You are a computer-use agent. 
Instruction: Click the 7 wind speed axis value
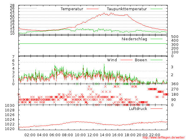click(13, 57)
